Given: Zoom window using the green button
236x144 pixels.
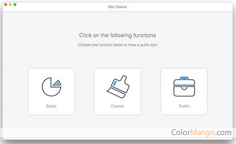Looking at the screenshot, I should pyautogui.click(x=15, y=4).
